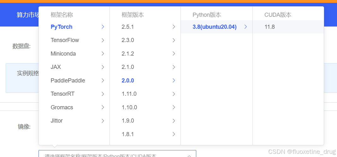Image resolution: width=337 pixels, height=157 pixels.
Task: Click chevron next to version 1.8.1
Action: [174, 134]
